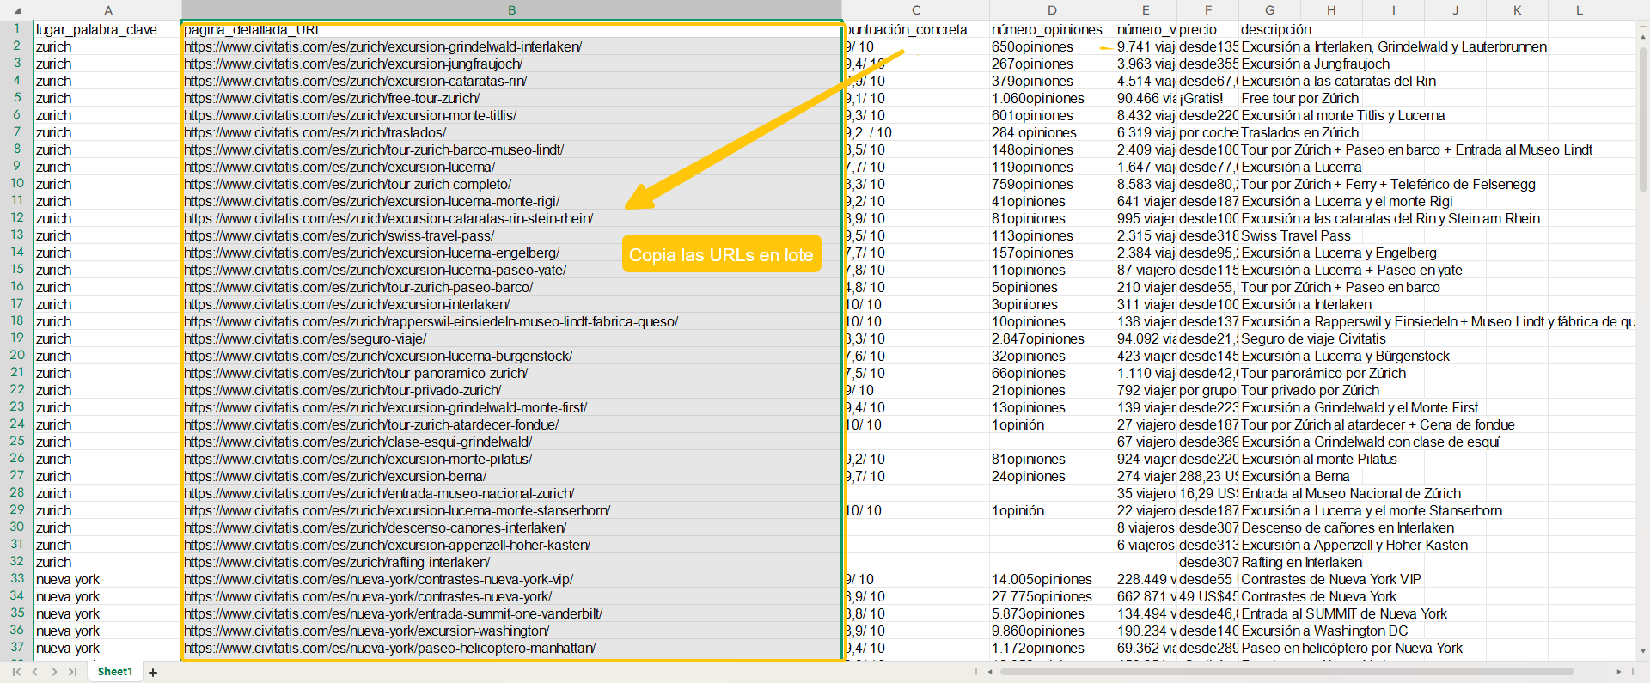Jump to the first sheet with the navigation arrow
This screenshot has height=683, width=1650.
click(x=16, y=672)
